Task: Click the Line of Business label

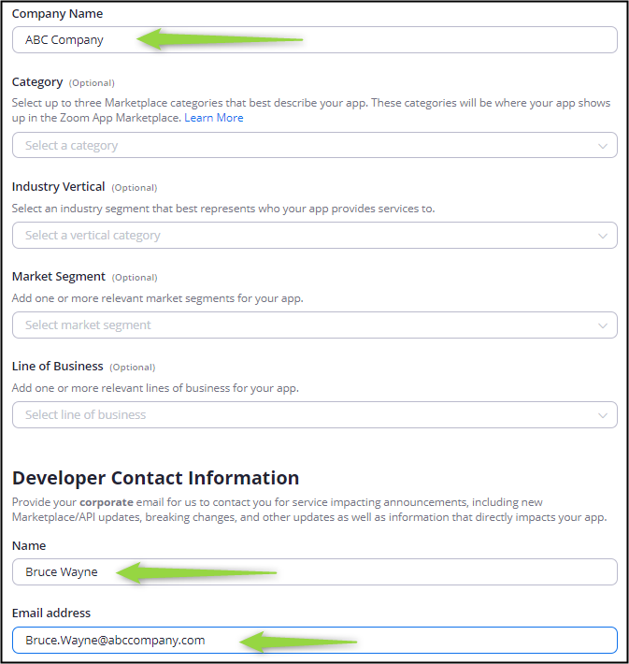Action: (58, 367)
